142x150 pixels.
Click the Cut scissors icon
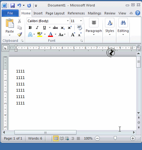pyautogui.click(x=19, y=21)
